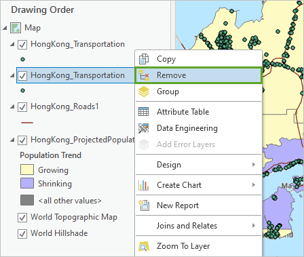304x257 pixels.
Task: Select New Report menu entry
Action: coord(199,205)
